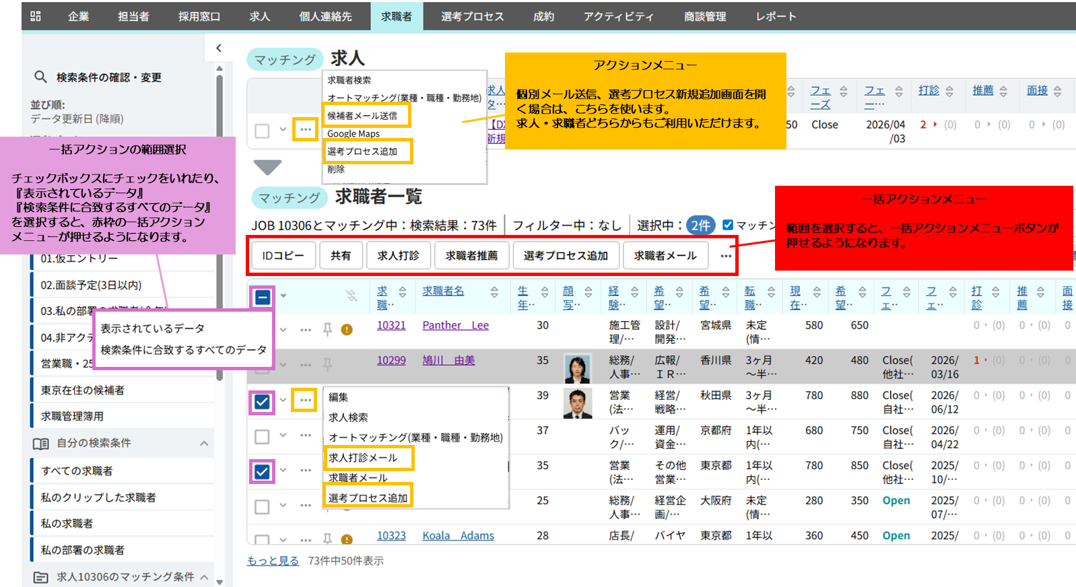The height and width of the screenshot is (587, 1076).
Task: Open range dropdown arrow beside select-all checkbox
Action: coord(283,296)
